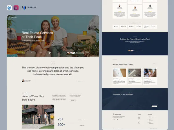
Task: Click the RealExpert logo in hero header
Action: coord(11,17)
